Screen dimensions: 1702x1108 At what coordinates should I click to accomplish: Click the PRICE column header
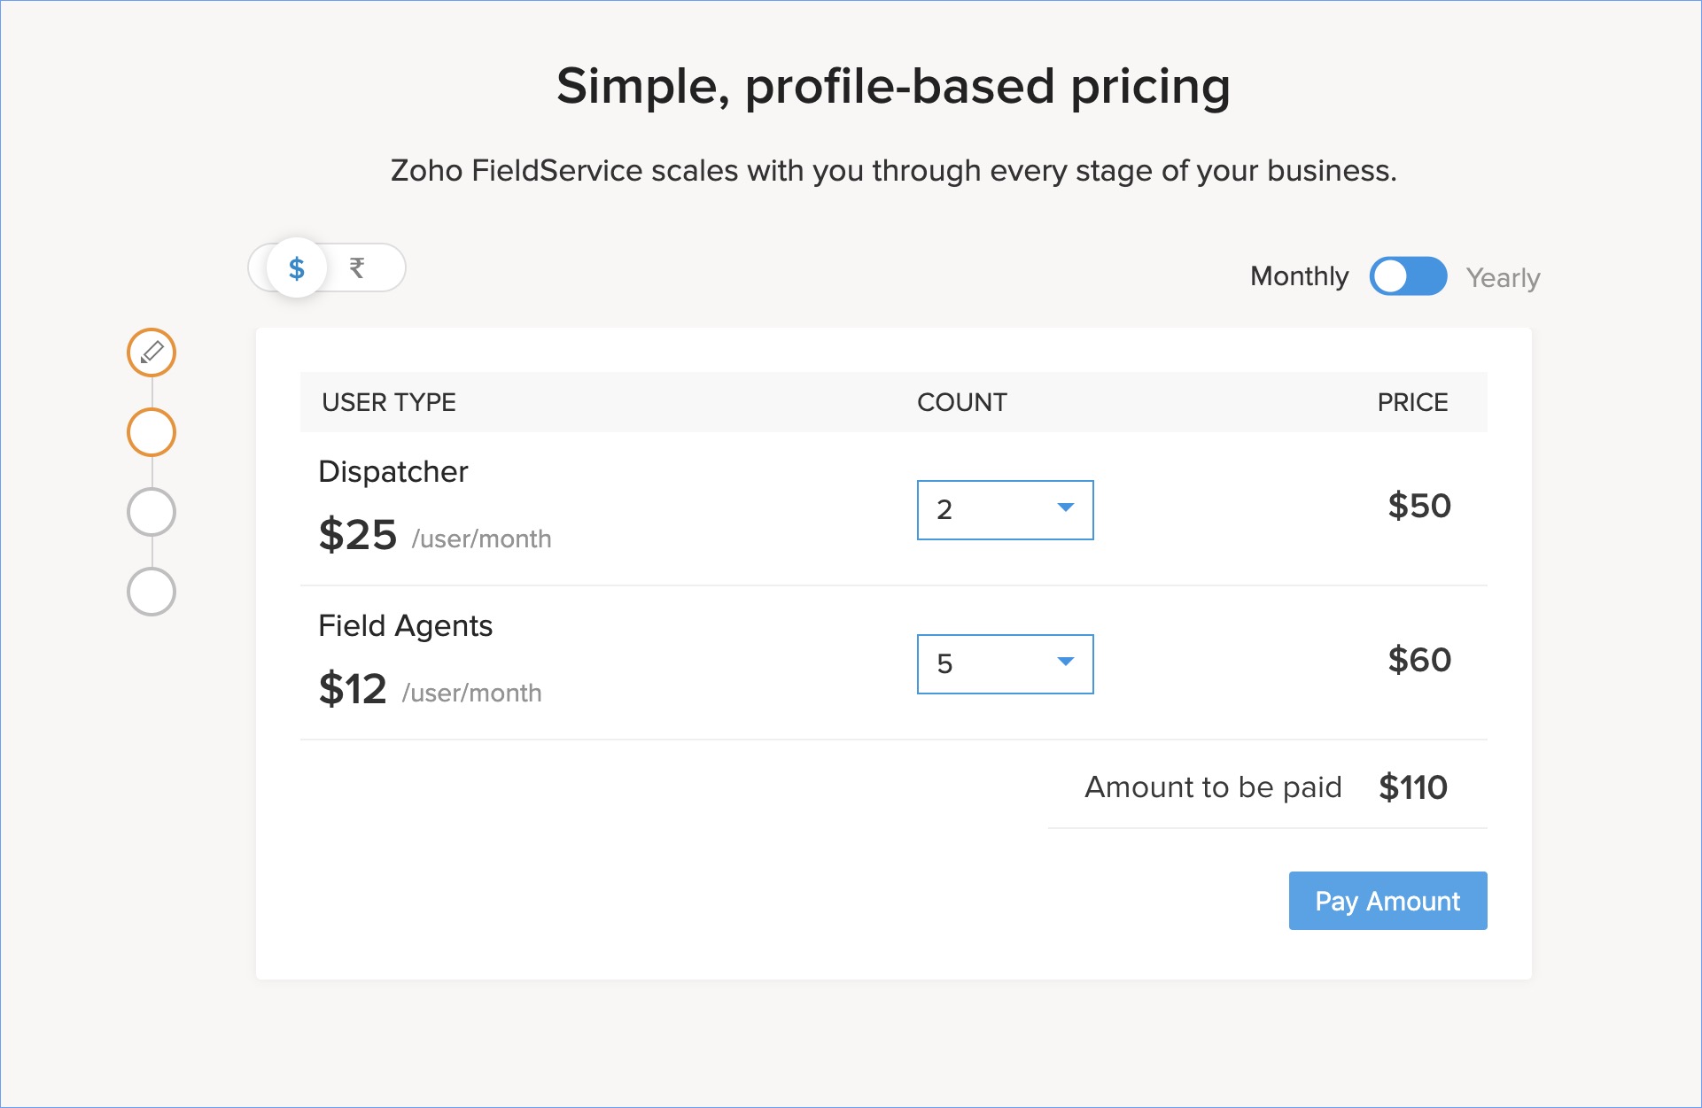(1412, 402)
